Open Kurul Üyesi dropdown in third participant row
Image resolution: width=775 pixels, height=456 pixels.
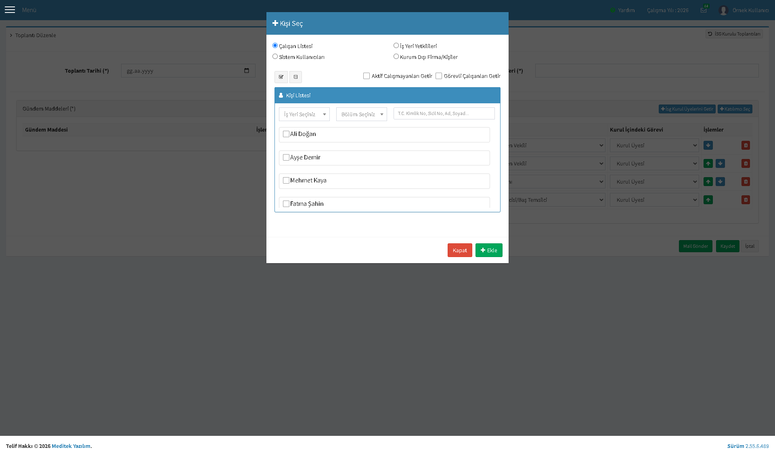[x=654, y=182]
